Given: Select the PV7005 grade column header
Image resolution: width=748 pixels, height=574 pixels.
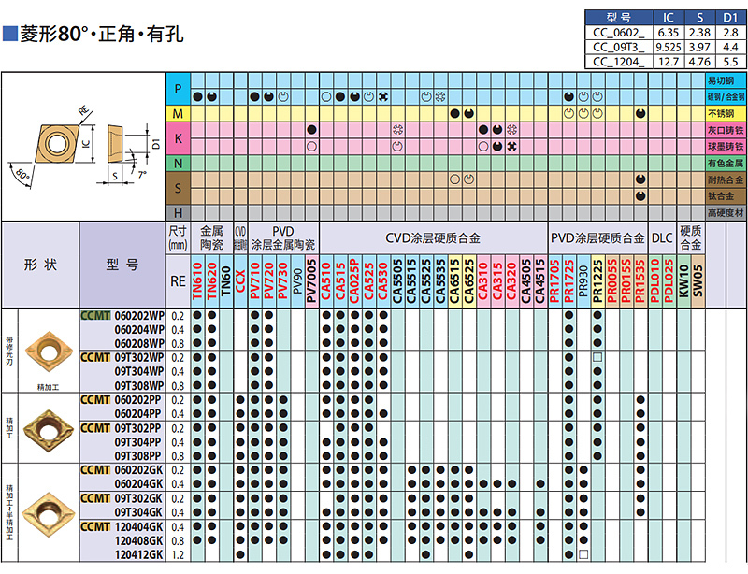Looking at the screenshot, I should point(312,281).
